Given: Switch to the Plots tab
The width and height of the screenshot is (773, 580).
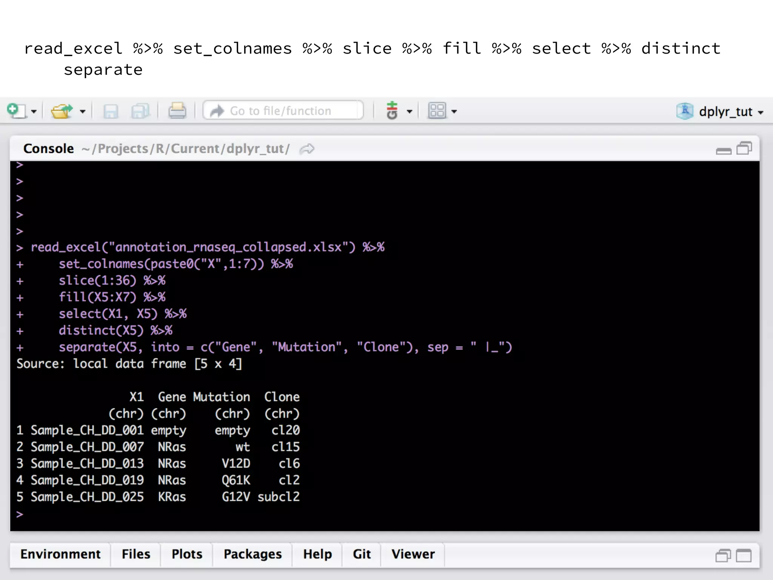Looking at the screenshot, I should [187, 554].
